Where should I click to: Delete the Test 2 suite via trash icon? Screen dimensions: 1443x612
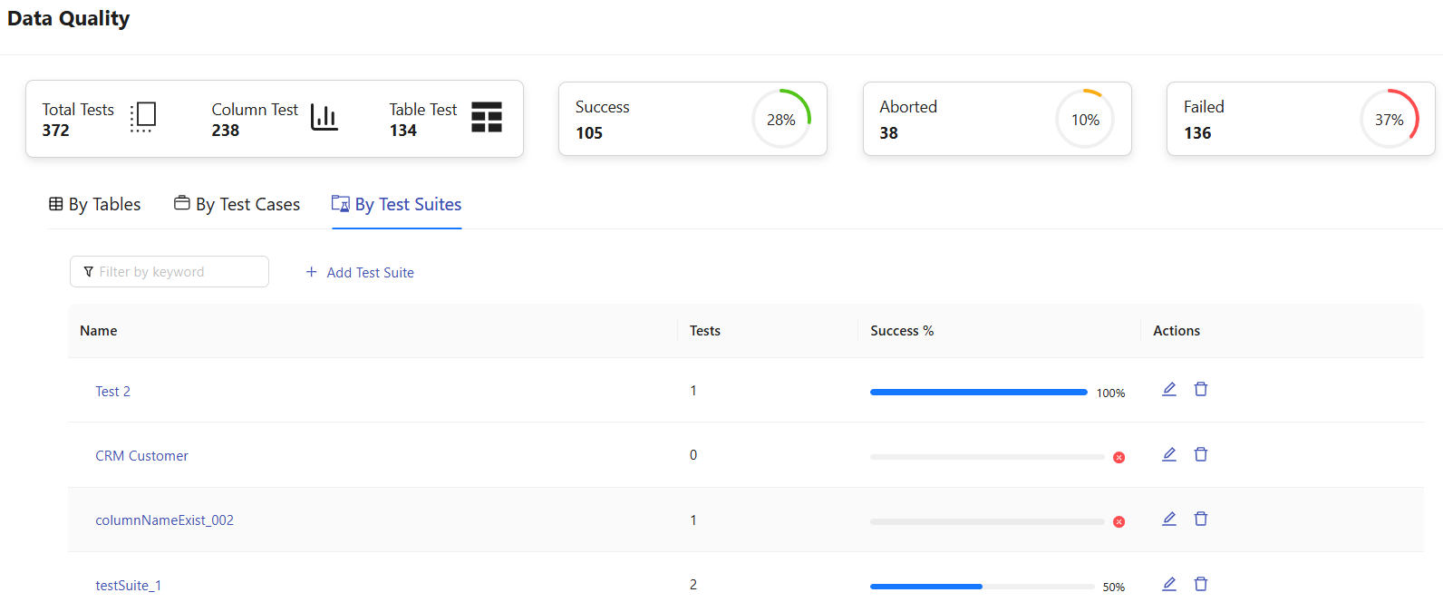click(1201, 389)
